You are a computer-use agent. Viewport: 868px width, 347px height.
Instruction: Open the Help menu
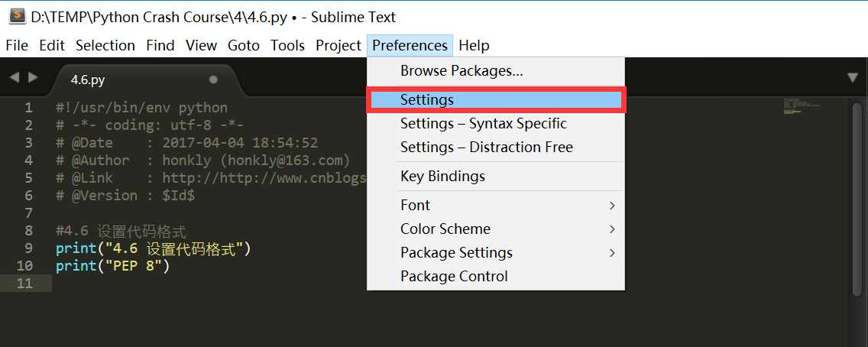[474, 46]
